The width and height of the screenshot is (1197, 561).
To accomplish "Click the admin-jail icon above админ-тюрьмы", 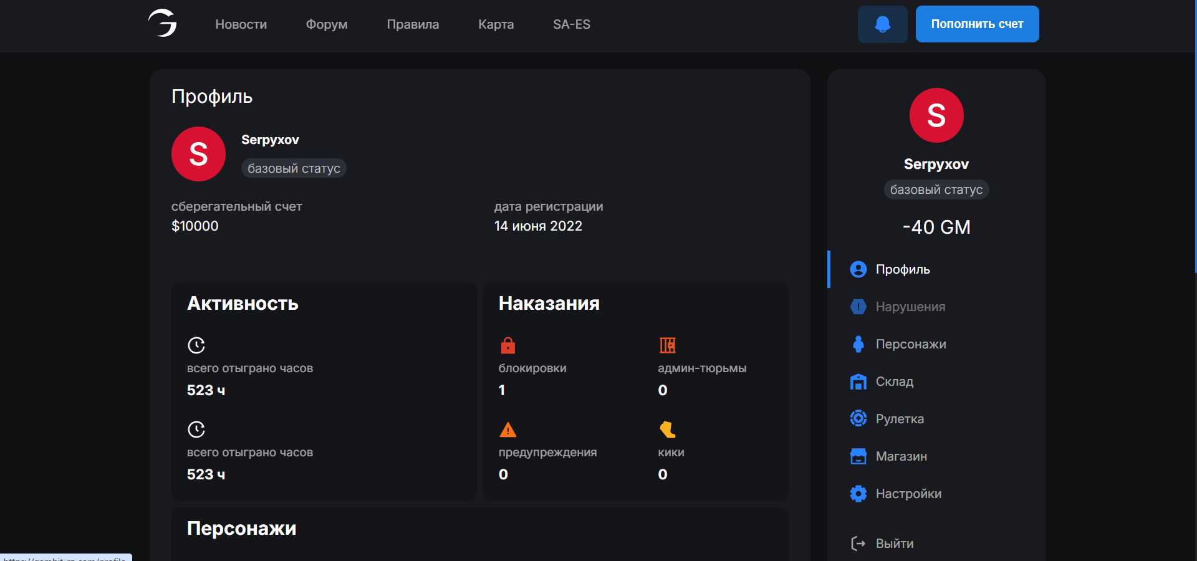I will 667,345.
